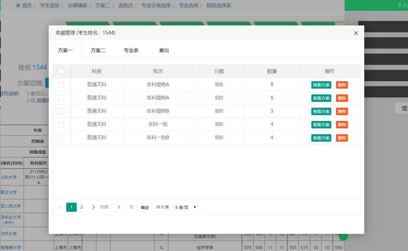This screenshot has height=251, width=408.
Task: Click the 方案二 breadcrumb link
Action: tap(103, 5)
